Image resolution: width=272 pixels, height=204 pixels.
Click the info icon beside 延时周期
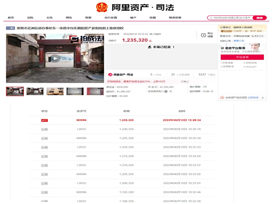[x=212, y=91]
